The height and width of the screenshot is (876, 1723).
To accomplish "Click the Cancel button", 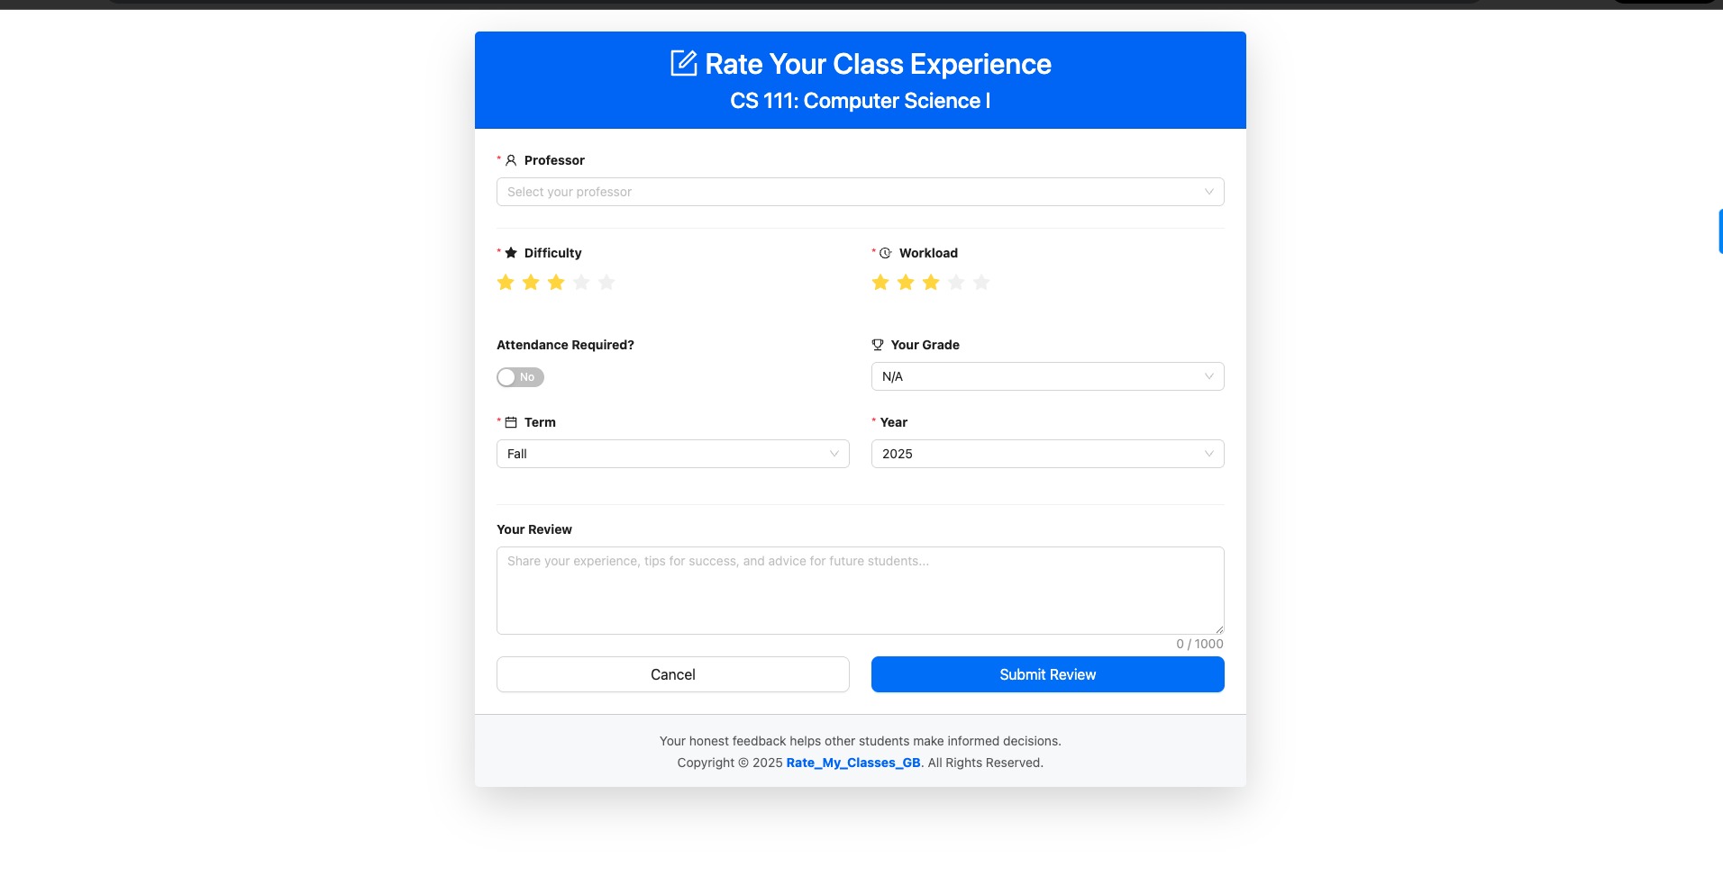I will 672,673.
